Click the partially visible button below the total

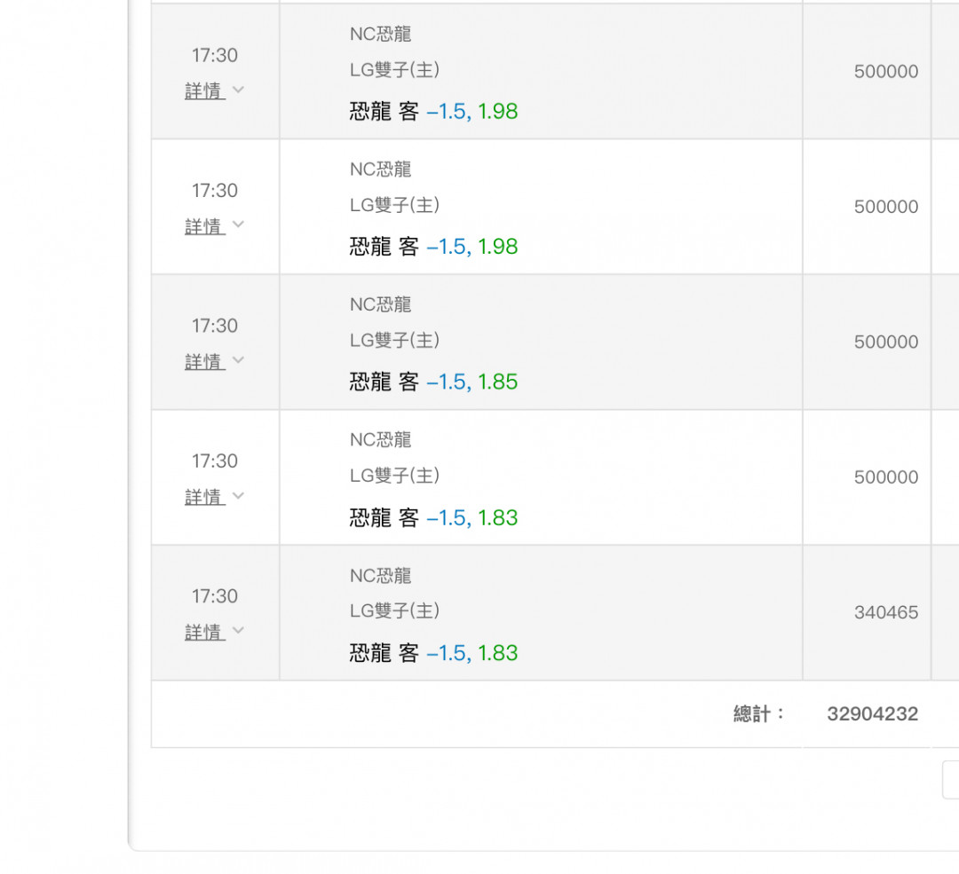pos(950,779)
